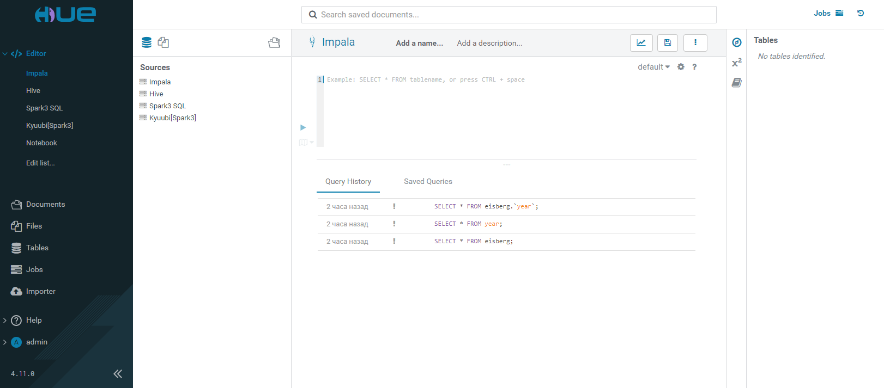The image size is (884, 388).
Task: Click the Impala editor leaf icon
Action: coord(312,42)
